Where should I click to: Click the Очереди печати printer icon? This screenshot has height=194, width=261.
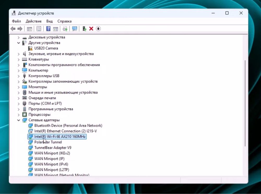click(25, 98)
